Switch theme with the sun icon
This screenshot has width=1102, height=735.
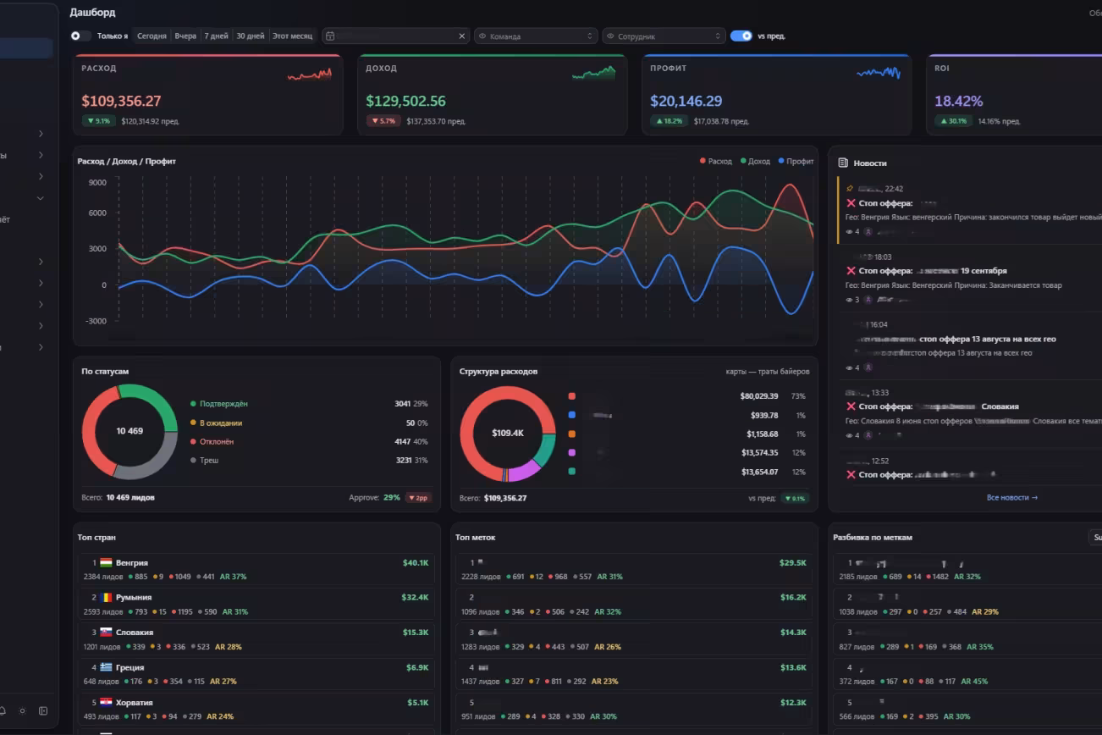click(23, 710)
